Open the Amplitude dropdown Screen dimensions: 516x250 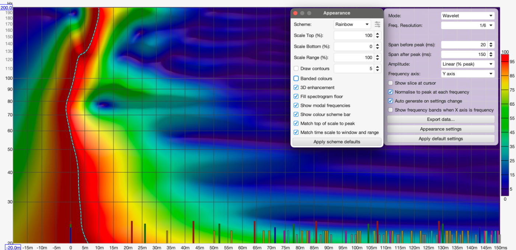click(467, 64)
